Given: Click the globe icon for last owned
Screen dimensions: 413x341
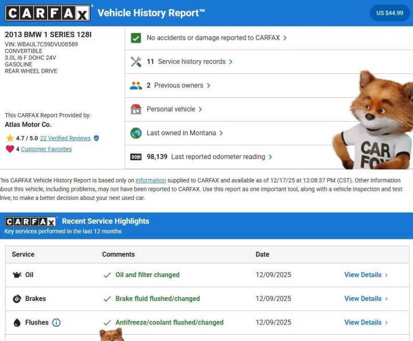Looking at the screenshot, I should coord(136,133).
